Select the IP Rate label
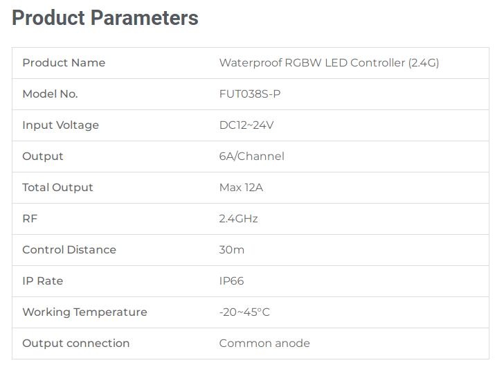The image size is (495, 365). point(43,281)
